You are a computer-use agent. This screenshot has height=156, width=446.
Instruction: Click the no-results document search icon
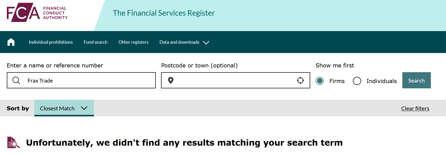13,142
